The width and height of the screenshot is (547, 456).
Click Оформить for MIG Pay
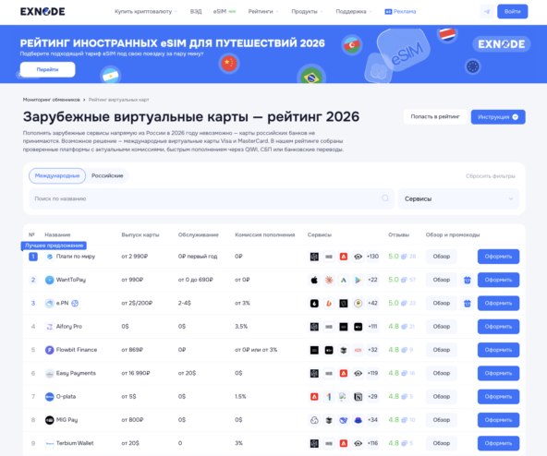click(498, 420)
